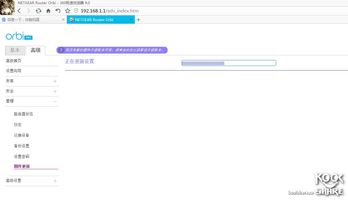Click the 正在更新设置 heading text

point(80,62)
